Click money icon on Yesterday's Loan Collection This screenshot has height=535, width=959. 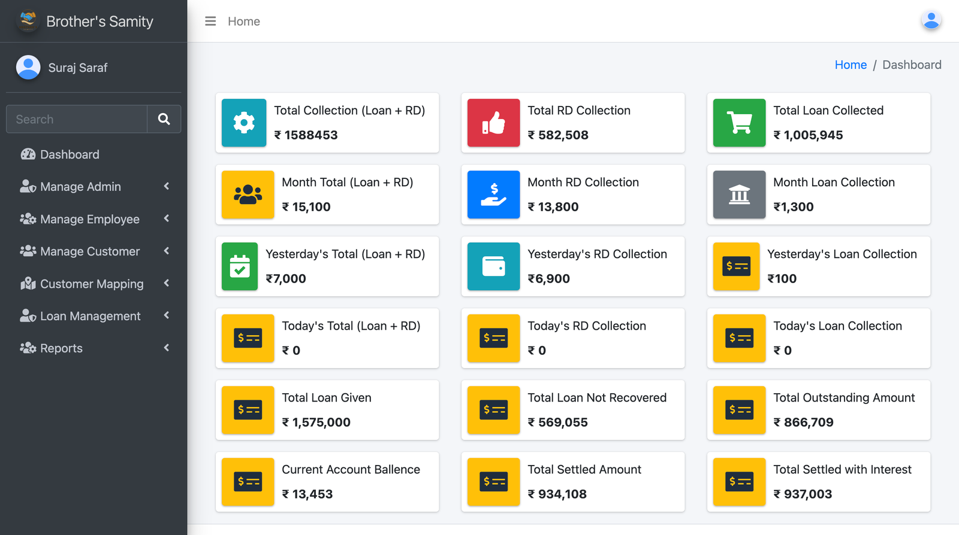click(x=737, y=266)
